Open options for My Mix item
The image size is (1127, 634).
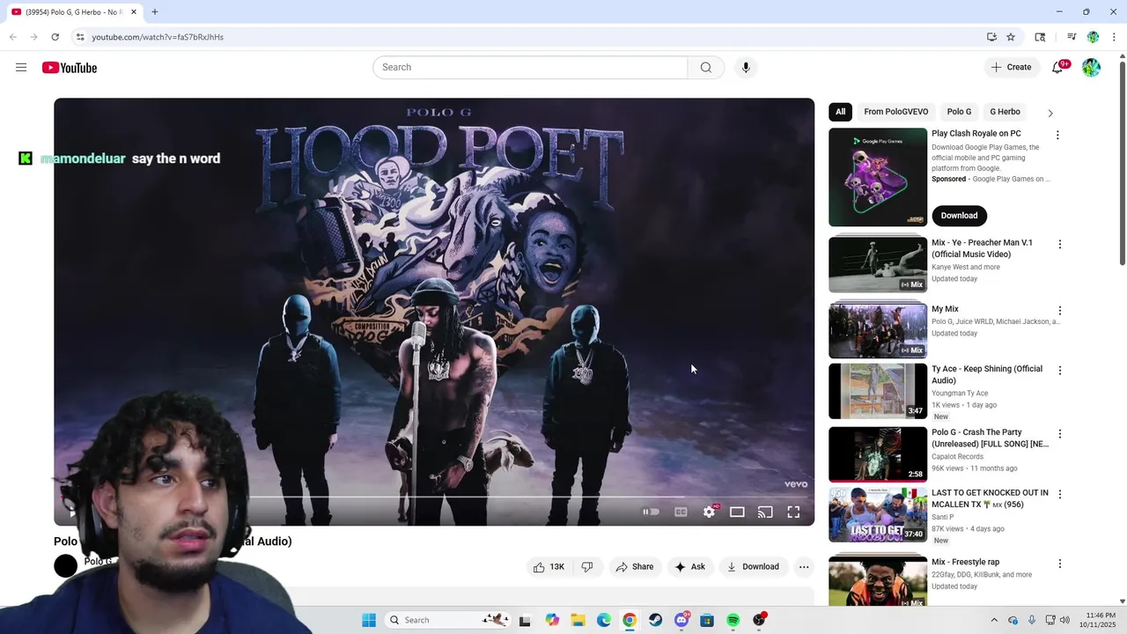[x=1060, y=311]
